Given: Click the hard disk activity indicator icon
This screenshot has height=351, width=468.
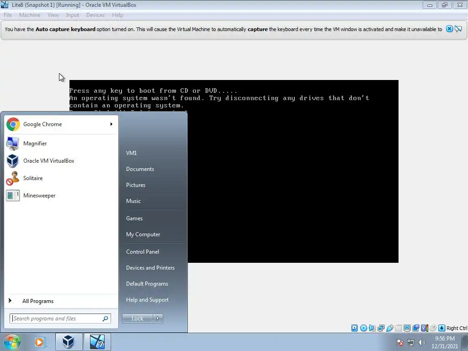Looking at the screenshot, I should click(354, 328).
